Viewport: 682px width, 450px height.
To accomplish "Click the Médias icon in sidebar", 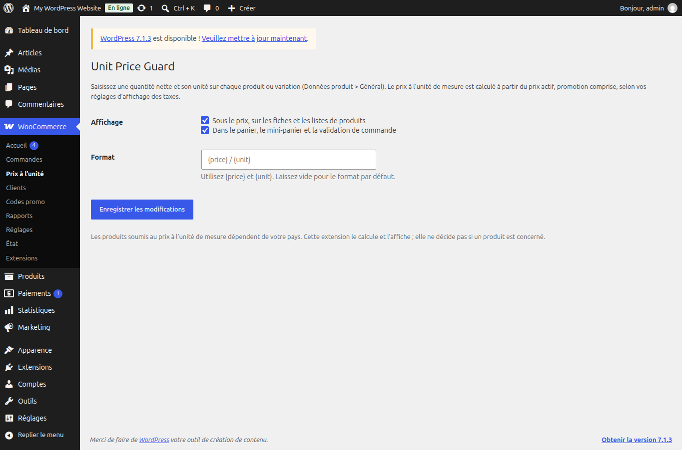I will (9, 70).
